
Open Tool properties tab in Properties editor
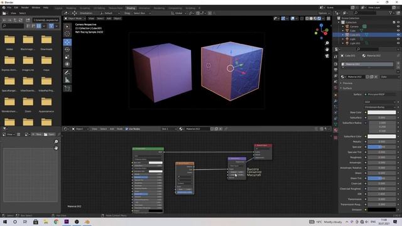tap(335, 57)
